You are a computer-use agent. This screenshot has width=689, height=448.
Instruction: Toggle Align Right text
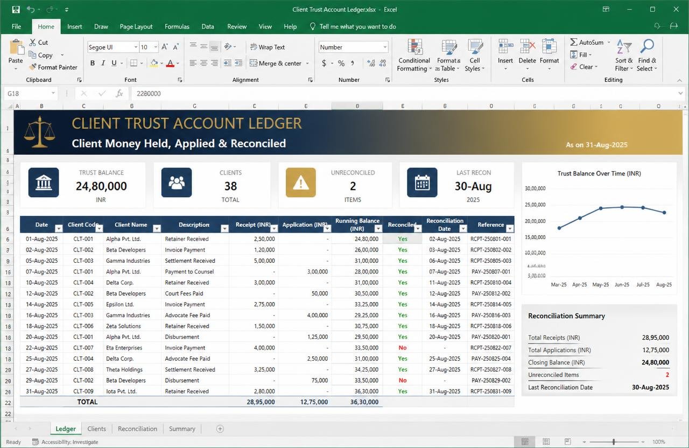click(x=214, y=63)
